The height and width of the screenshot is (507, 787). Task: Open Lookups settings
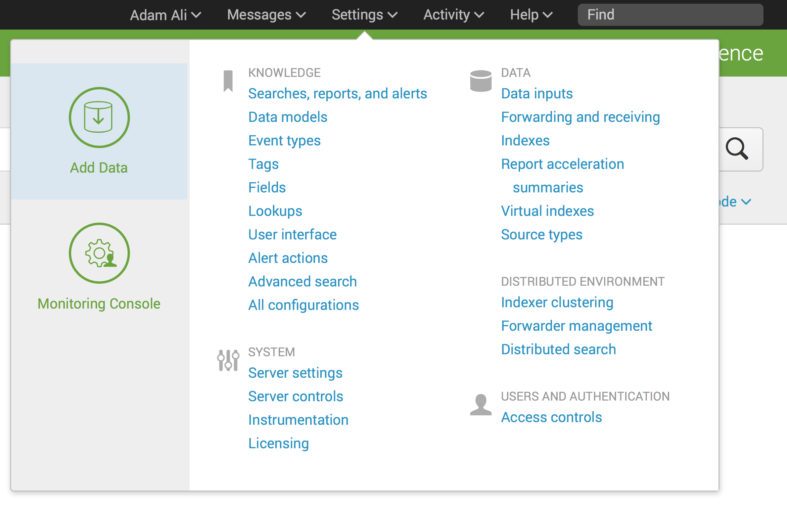tap(275, 211)
